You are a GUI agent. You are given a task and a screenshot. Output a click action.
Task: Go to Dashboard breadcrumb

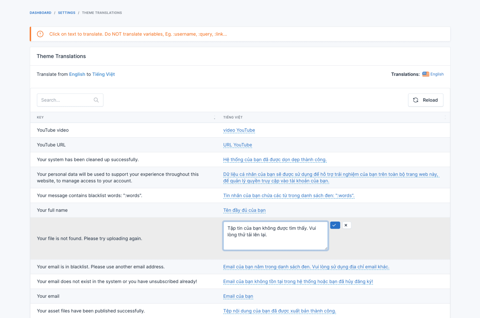coord(41,13)
